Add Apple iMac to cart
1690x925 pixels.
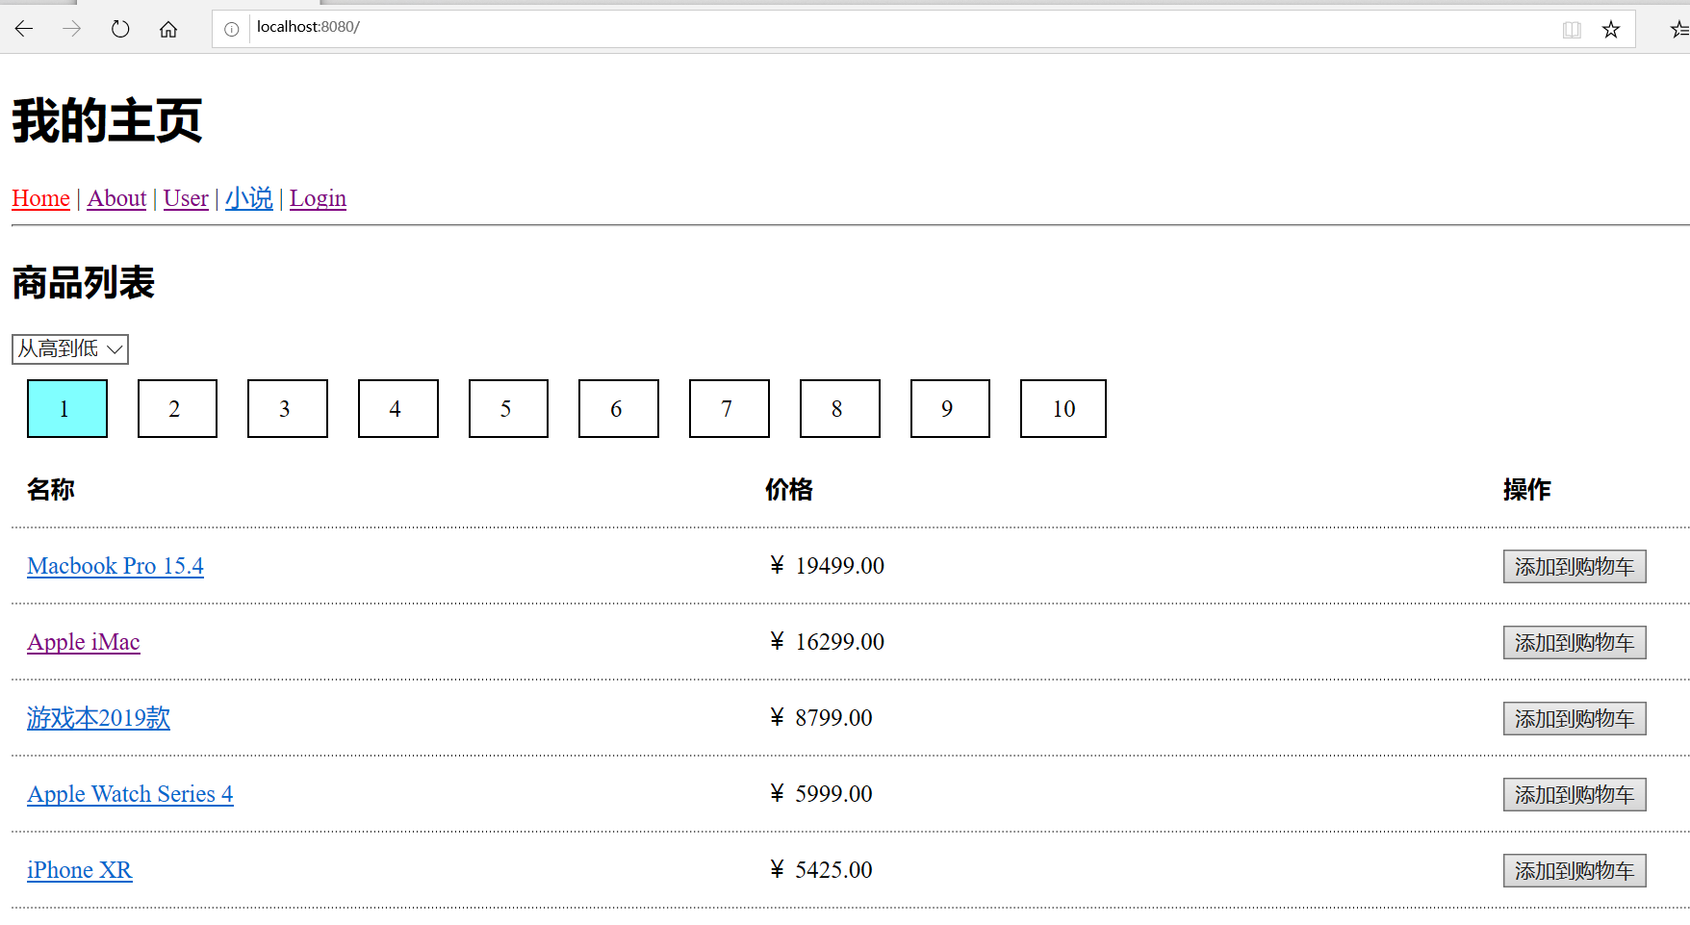[1575, 643]
